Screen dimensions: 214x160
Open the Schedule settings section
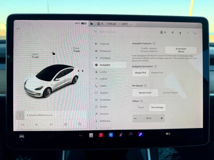pos(103,100)
